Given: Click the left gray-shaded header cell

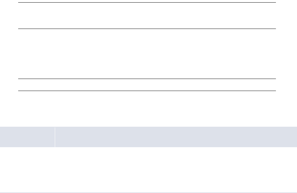Looking at the screenshot, I should (x=27, y=137).
